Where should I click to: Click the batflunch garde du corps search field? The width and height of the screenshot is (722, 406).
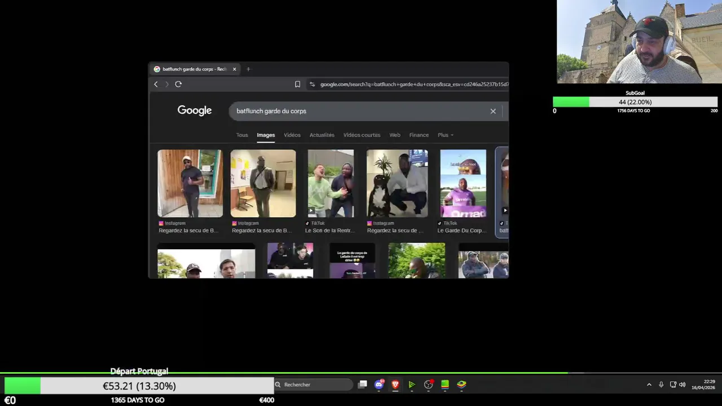point(361,111)
